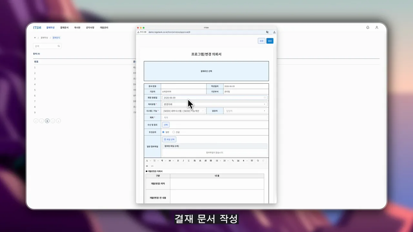Open the 담당자 dropdown
This screenshot has width=413, height=232.
click(246, 111)
